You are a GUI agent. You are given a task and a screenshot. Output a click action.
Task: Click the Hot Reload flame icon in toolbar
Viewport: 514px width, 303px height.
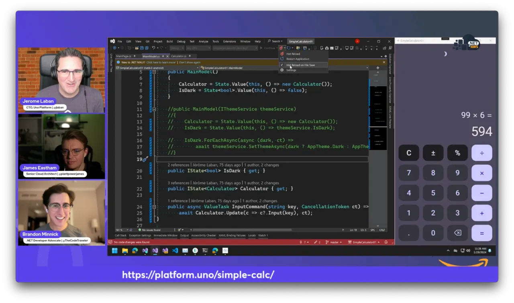(281, 48)
